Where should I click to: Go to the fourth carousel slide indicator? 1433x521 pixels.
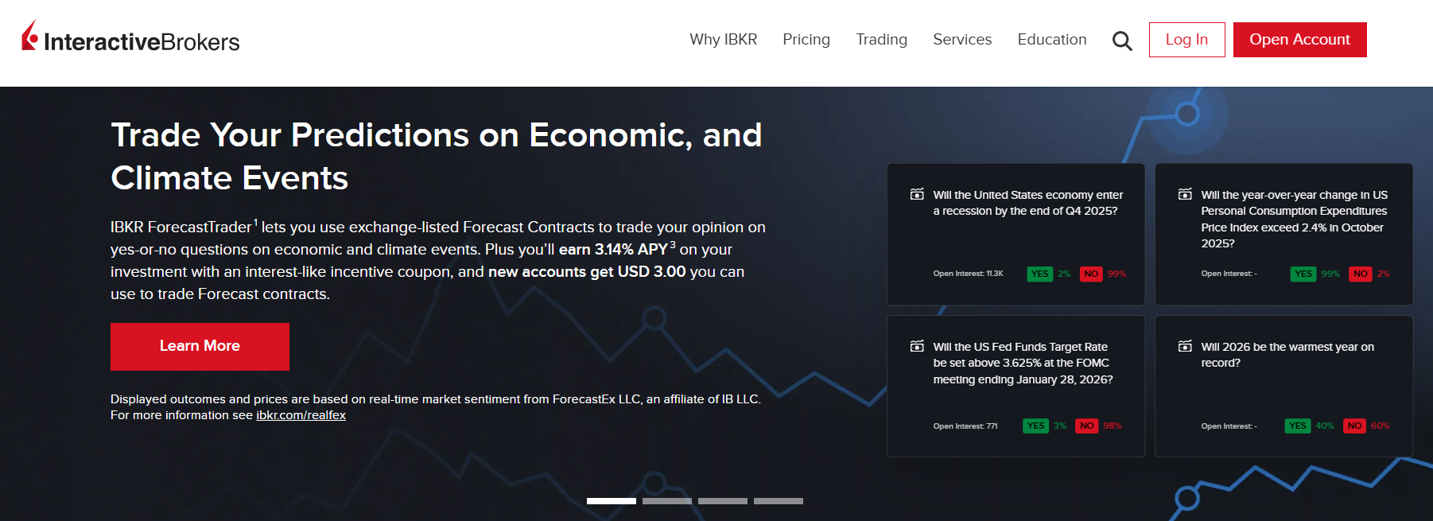click(779, 501)
